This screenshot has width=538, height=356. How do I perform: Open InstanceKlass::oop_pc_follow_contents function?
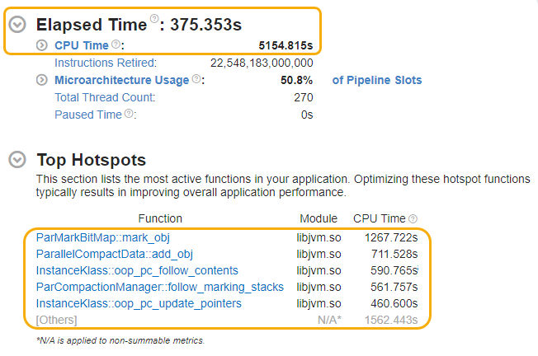137,270
